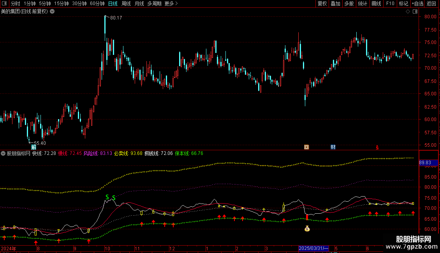The height and width of the screenshot is (253, 440).
Task: Click the 返回 back button
Action: 431,4
